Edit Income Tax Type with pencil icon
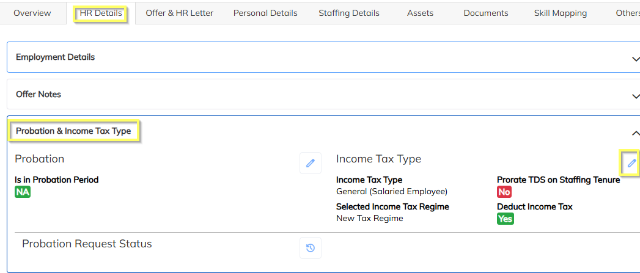The height and width of the screenshot is (273, 640). pyautogui.click(x=631, y=162)
